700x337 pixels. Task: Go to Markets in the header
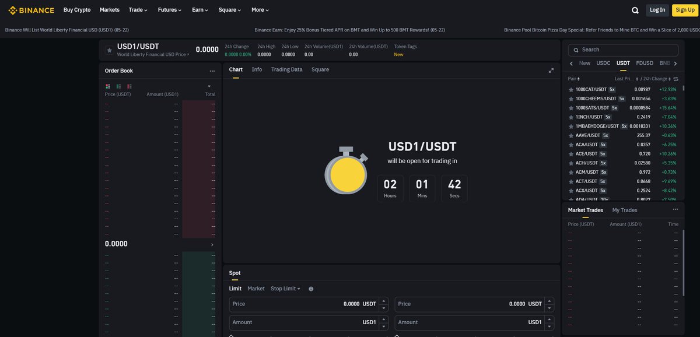110,10
